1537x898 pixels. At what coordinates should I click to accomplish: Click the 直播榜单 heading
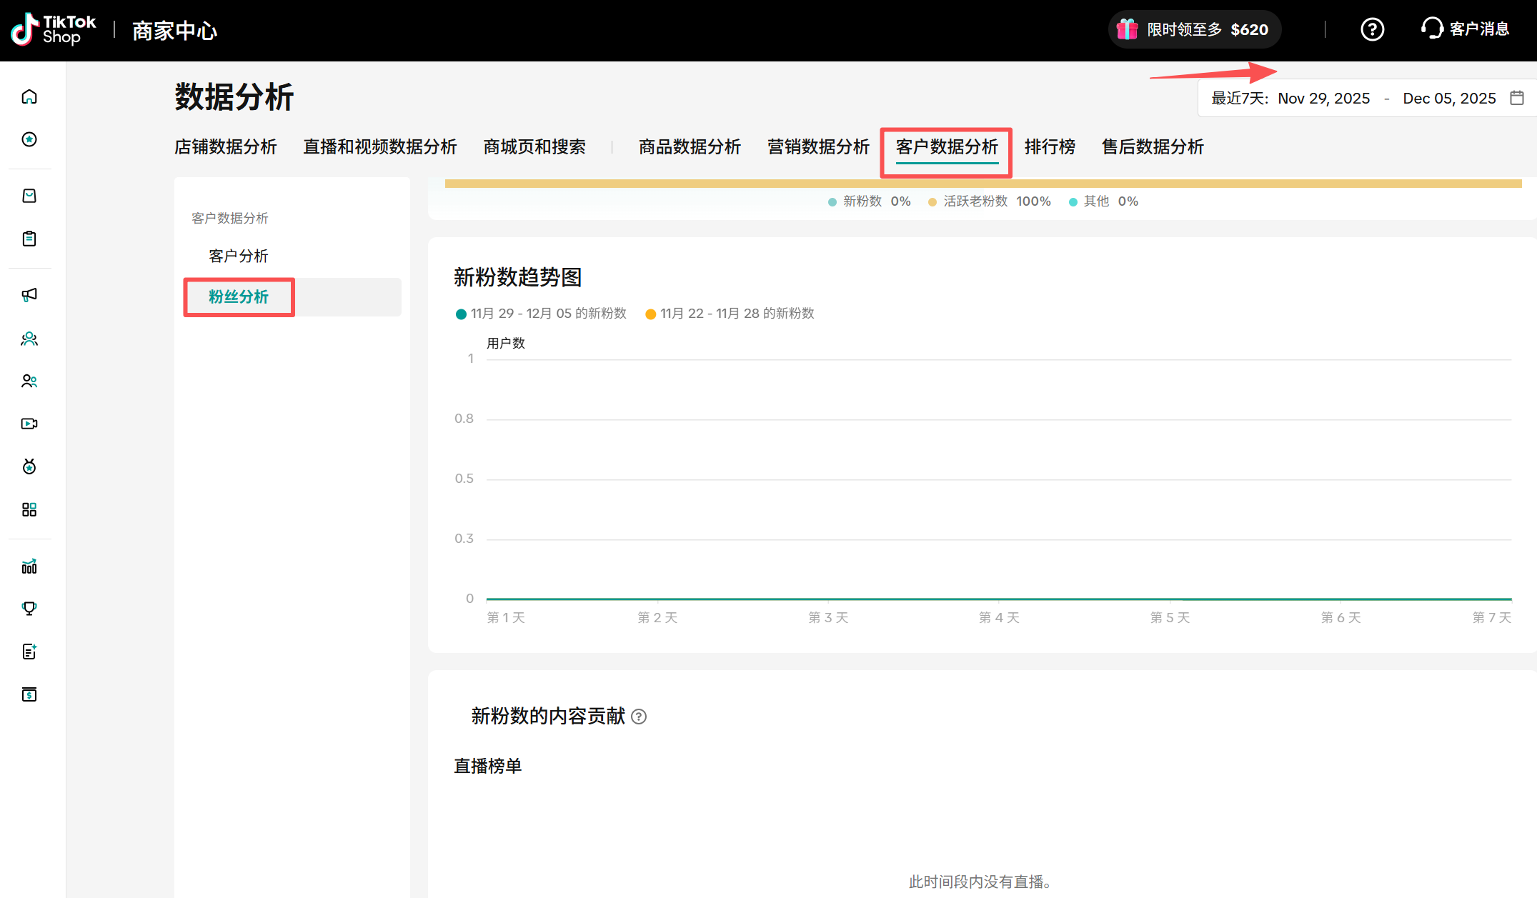(488, 767)
